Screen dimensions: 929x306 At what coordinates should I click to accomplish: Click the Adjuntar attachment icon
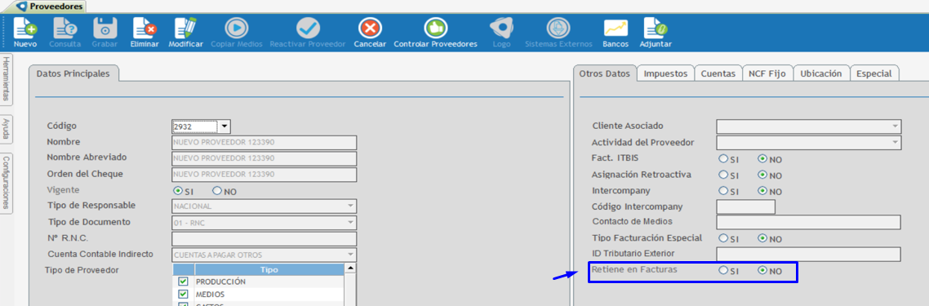click(x=656, y=28)
